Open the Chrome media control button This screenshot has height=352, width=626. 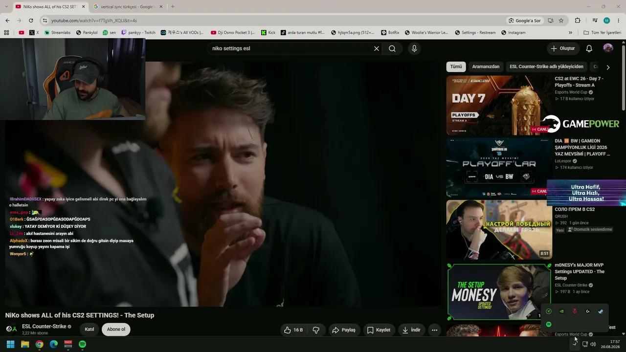(x=595, y=21)
